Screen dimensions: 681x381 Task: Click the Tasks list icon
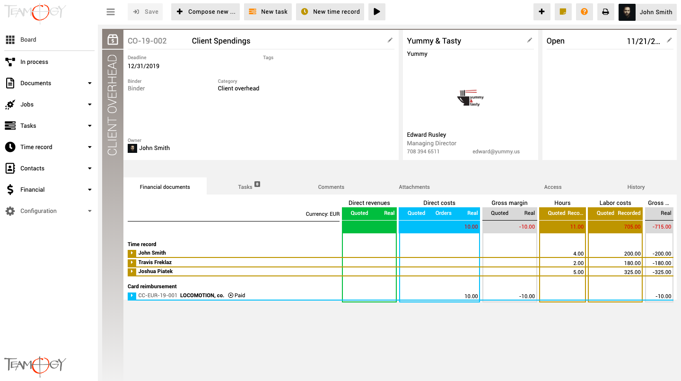(x=10, y=126)
